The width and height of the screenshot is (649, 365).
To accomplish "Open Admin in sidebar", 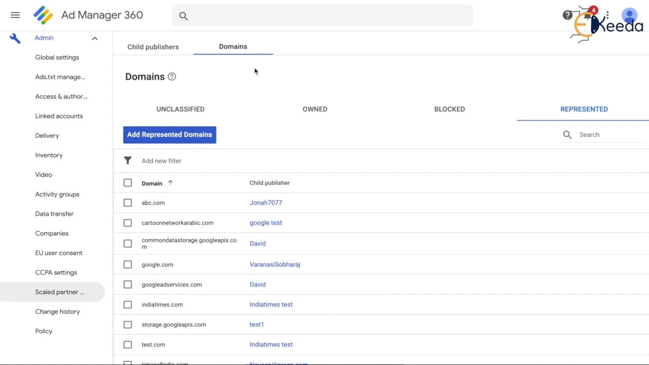I will pyautogui.click(x=44, y=38).
